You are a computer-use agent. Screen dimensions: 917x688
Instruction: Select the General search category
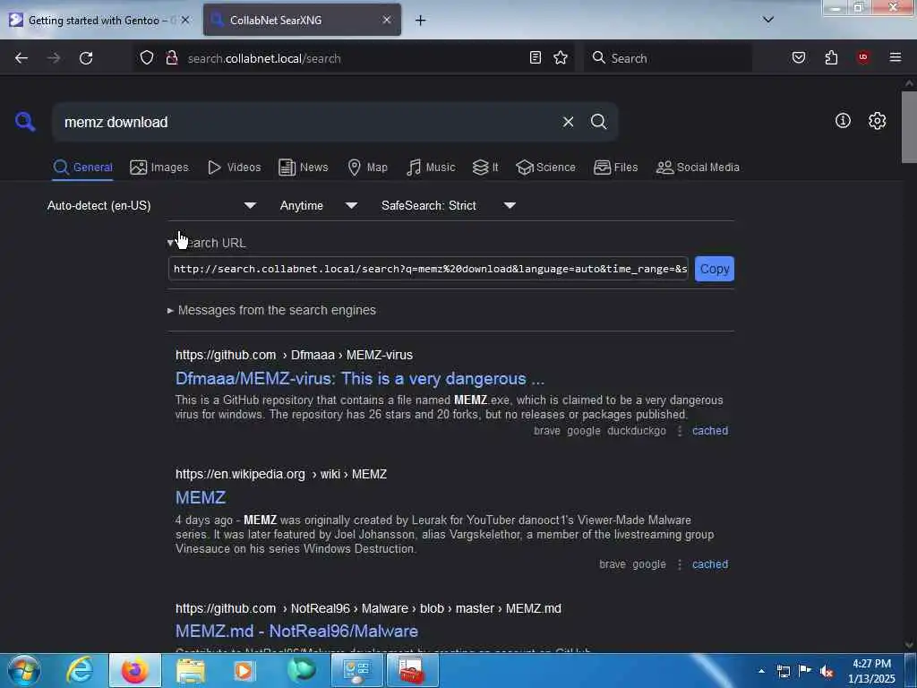pos(82,168)
